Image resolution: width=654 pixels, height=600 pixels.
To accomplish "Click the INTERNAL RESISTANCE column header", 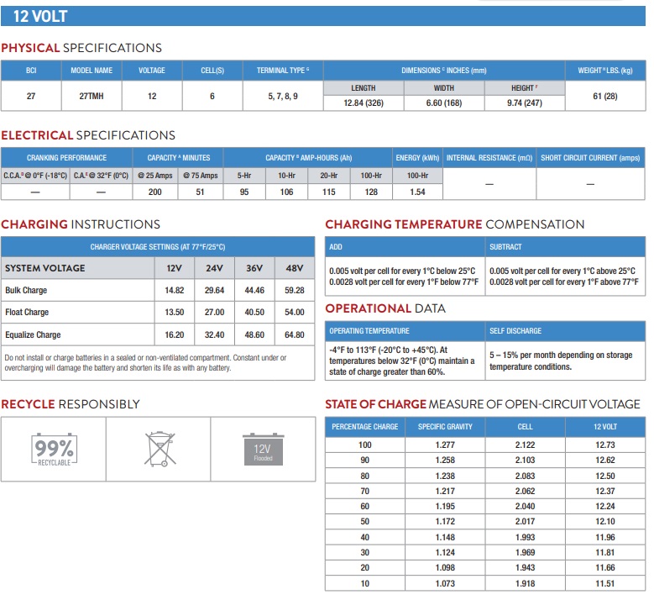I will point(489,158).
